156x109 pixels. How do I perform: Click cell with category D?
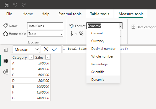pos(23,81)
